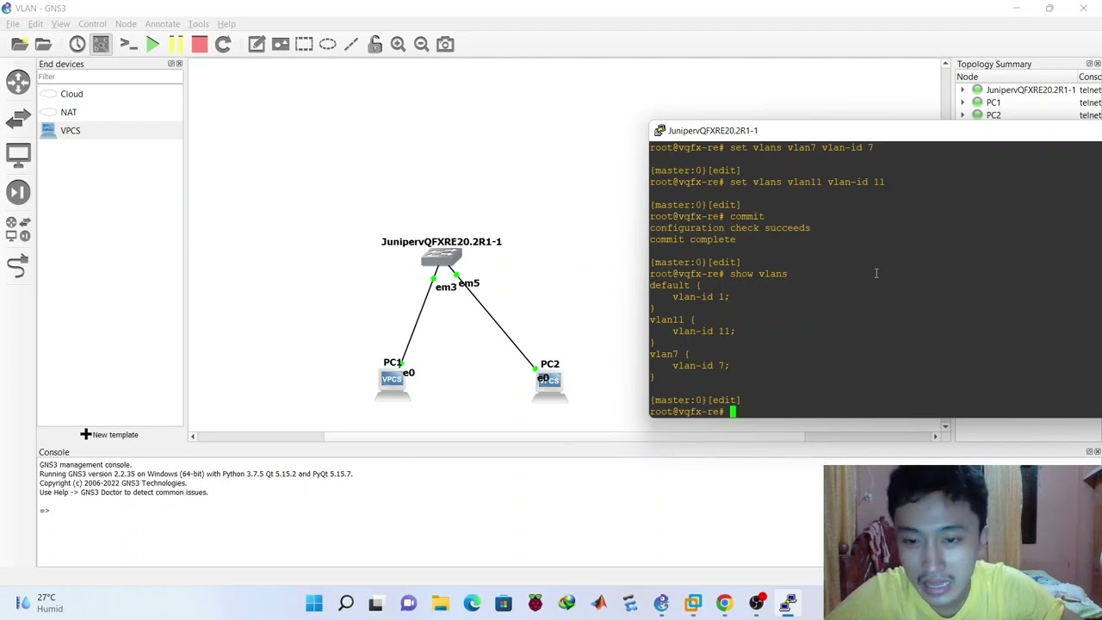1102x620 pixels.
Task: Expand PC2 node in Topology Summary
Action: 963,115
